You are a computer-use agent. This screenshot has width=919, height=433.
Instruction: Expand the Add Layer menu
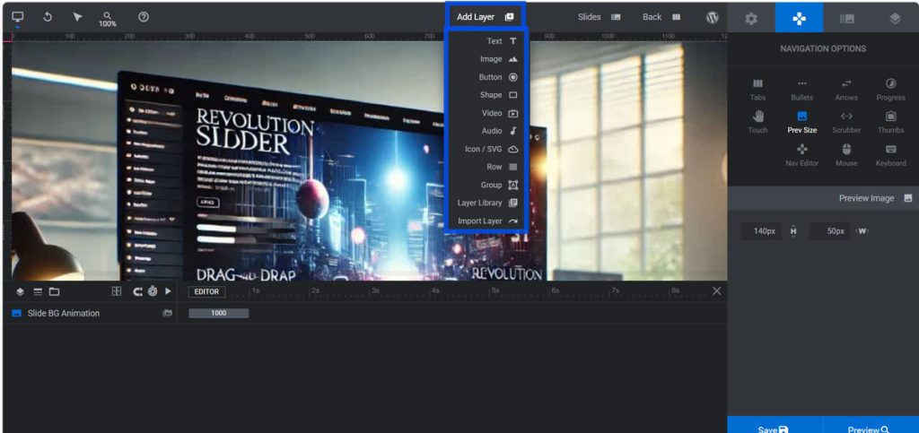485,17
